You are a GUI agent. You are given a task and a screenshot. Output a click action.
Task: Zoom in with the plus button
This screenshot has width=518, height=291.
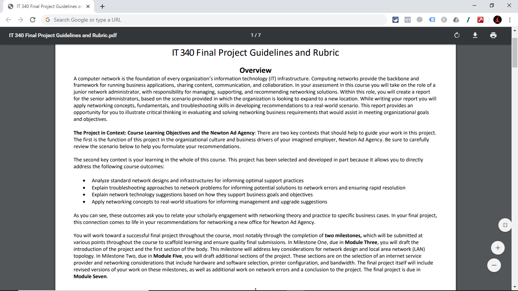point(498,248)
